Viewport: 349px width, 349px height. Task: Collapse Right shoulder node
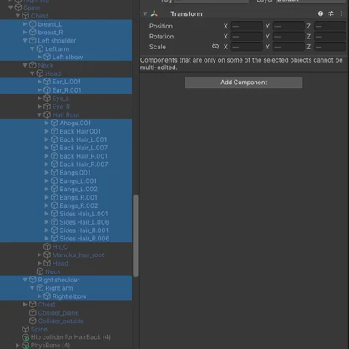(x=25, y=280)
